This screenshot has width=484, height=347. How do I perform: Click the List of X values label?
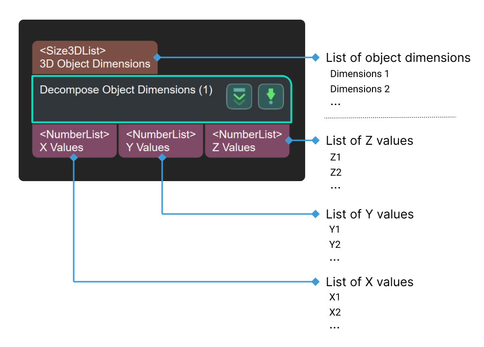coord(370,282)
